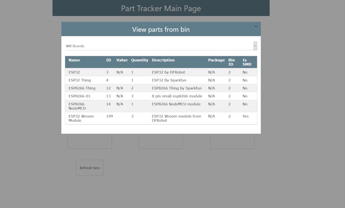345x208 pixels.
Task: Click description 'ESP32 By Sparkfun'
Action: 169,80
